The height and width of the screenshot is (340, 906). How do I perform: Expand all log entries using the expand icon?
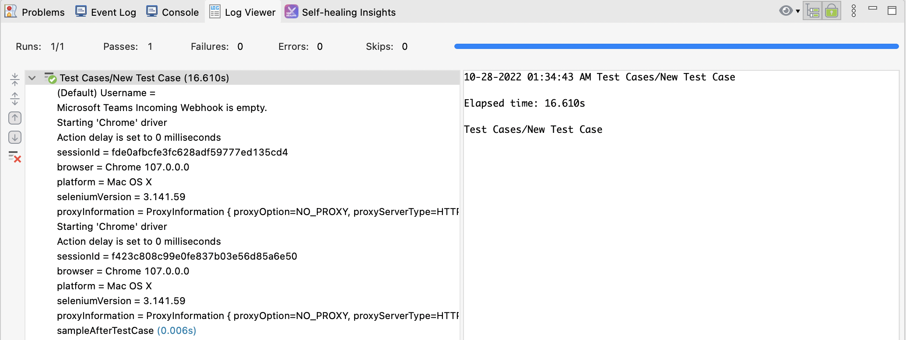[x=15, y=98]
